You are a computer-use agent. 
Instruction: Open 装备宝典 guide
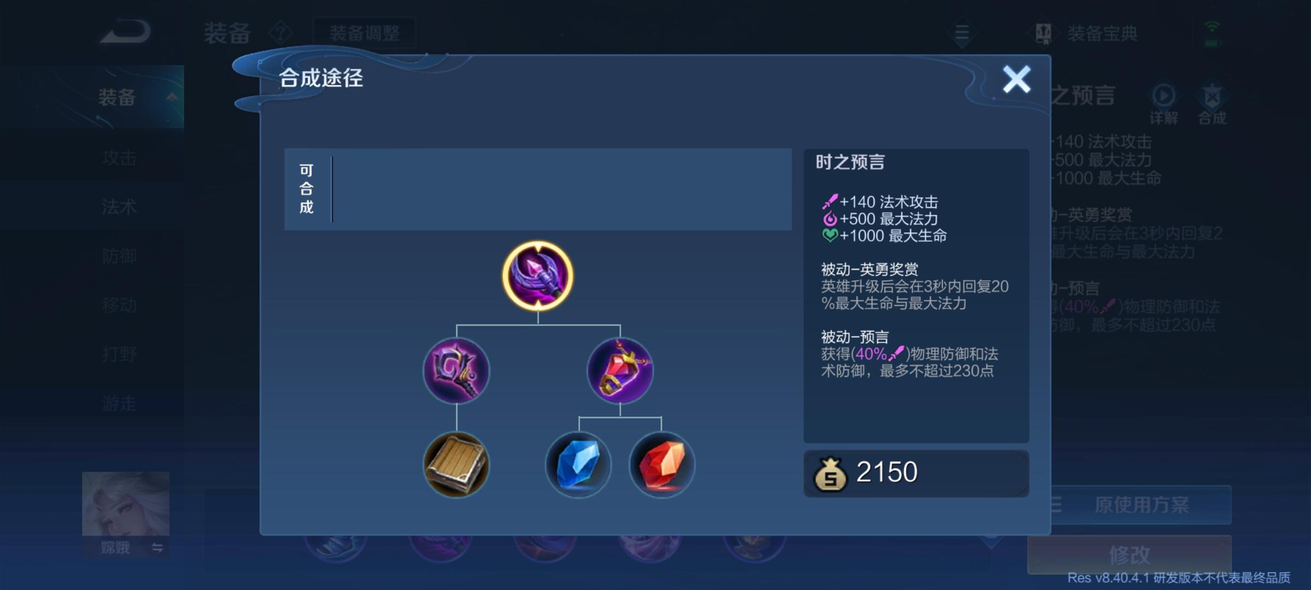(1087, 33)
